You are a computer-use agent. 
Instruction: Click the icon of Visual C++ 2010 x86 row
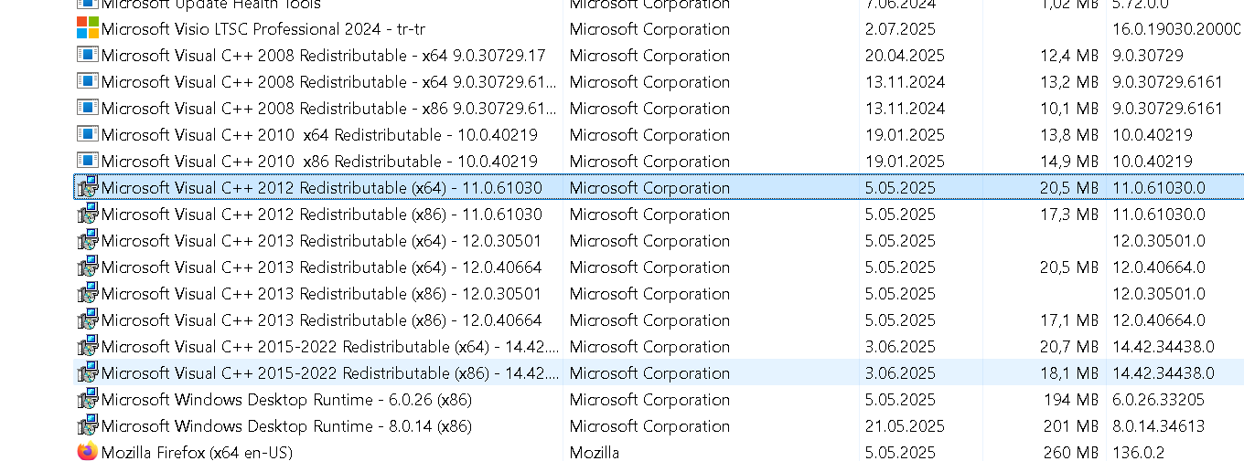coord(88,161)
